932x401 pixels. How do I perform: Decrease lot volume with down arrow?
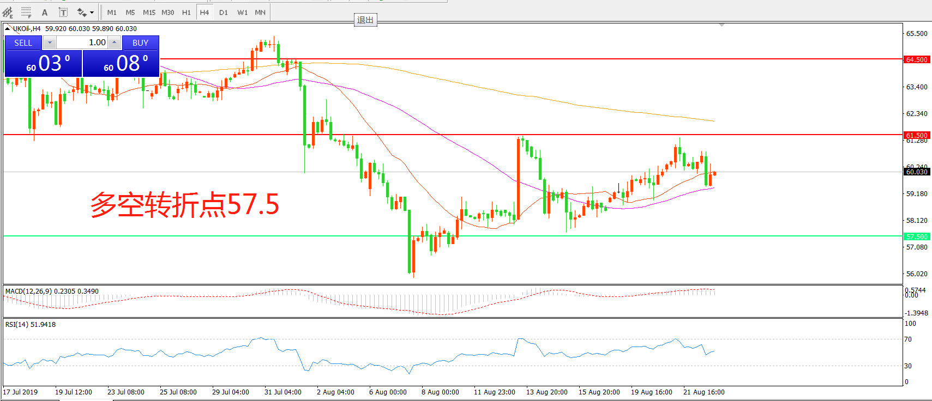(x=50, y=42)
